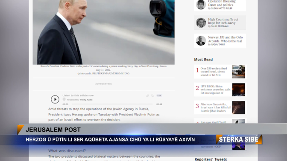Change the 1.0x playback speed
The height and width of the screenshot is (161, 287).
click(x=159, y=95)
